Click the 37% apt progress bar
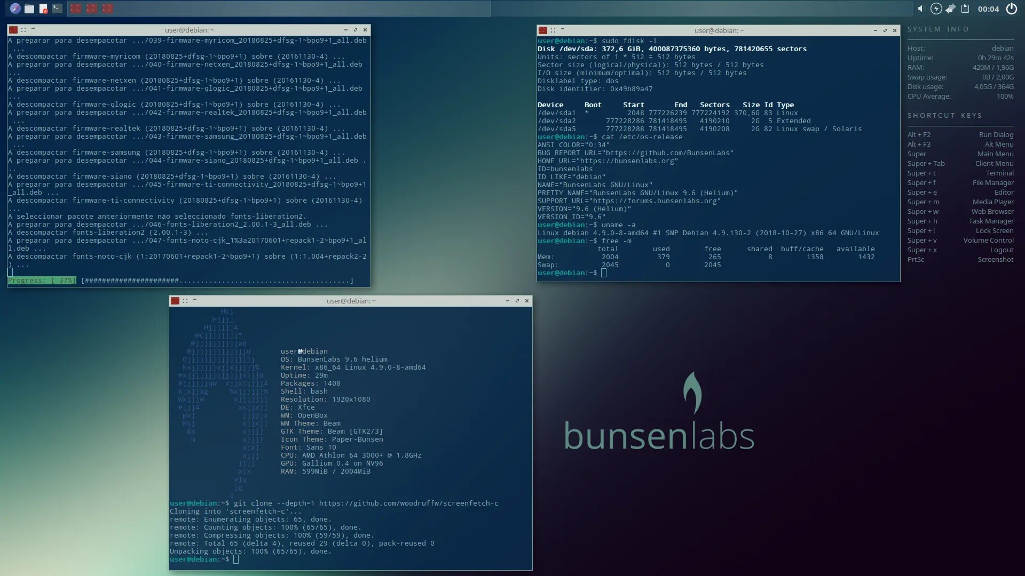Viewport: 1025px width, 576px height. [x=217, y=281]
